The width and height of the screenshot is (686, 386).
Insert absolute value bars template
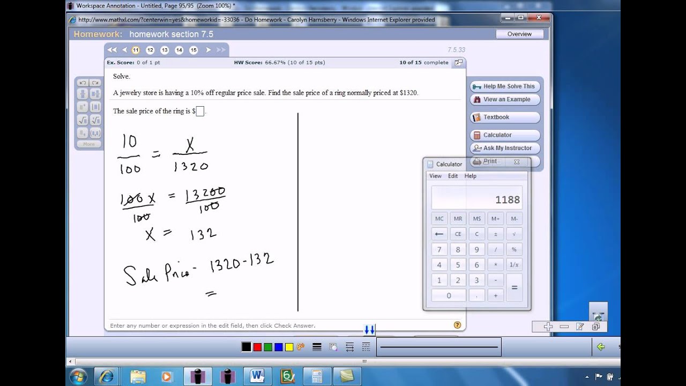pos(95,107)
